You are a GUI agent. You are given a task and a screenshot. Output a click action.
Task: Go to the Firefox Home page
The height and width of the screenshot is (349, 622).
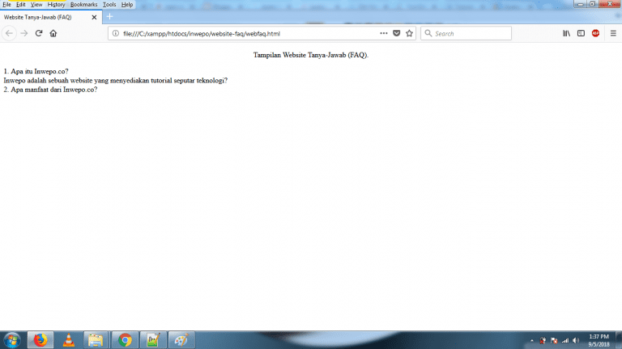click(53, 33)
